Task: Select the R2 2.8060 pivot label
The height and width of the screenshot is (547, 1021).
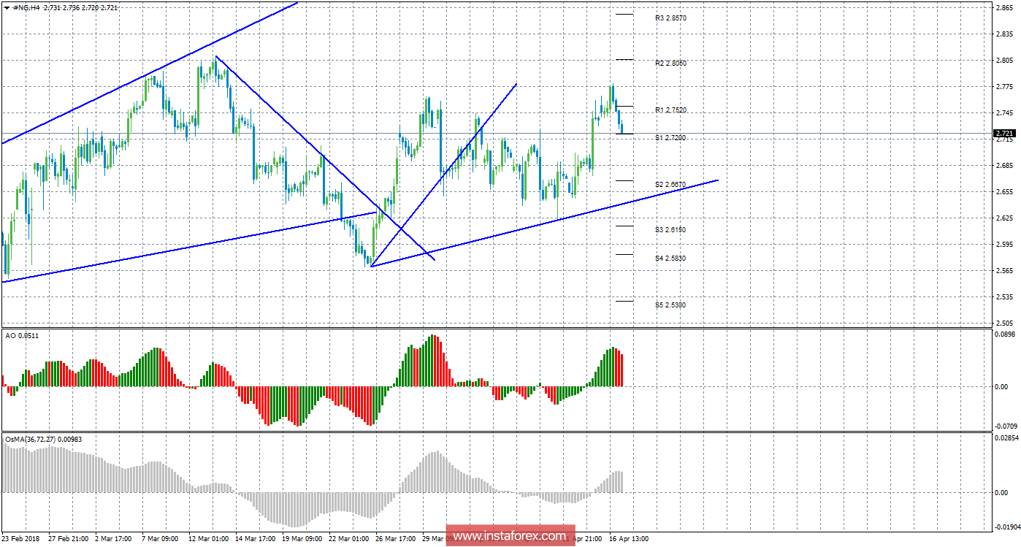Action: pos(670,64)
